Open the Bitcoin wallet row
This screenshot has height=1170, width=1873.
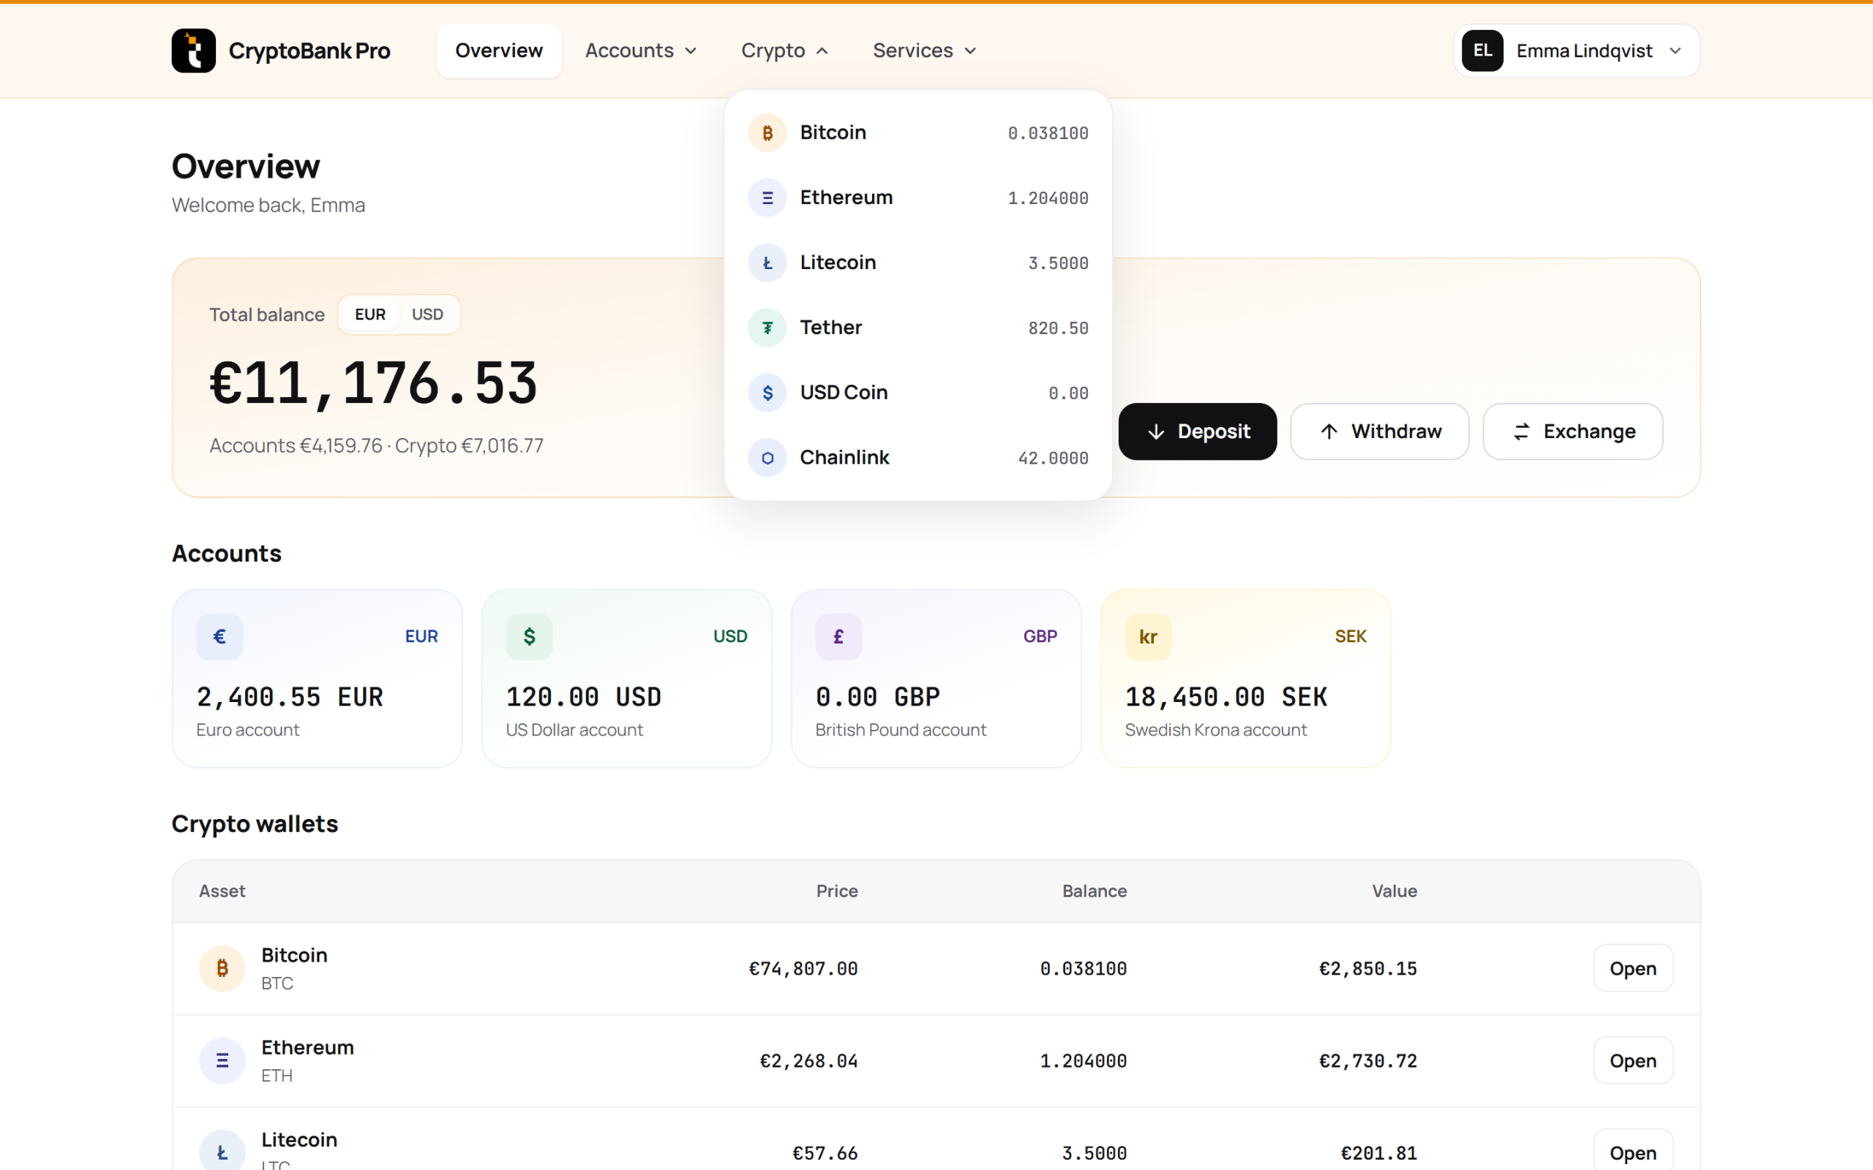[1633, 968]
